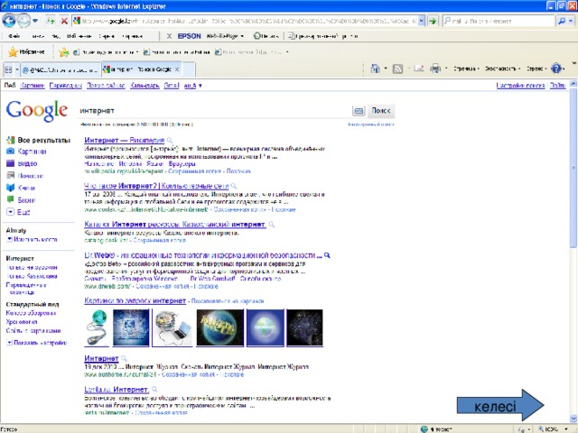
Task: Go back with the browser Back arrow
Action: pos(8,21)
